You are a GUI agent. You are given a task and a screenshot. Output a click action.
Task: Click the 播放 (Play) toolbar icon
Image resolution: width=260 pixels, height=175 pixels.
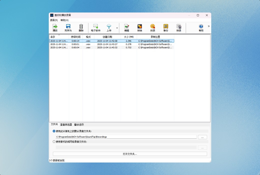point(55,27)
